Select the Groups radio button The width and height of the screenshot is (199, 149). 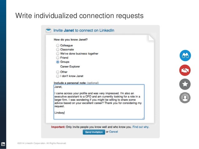[x=58, y=62]
